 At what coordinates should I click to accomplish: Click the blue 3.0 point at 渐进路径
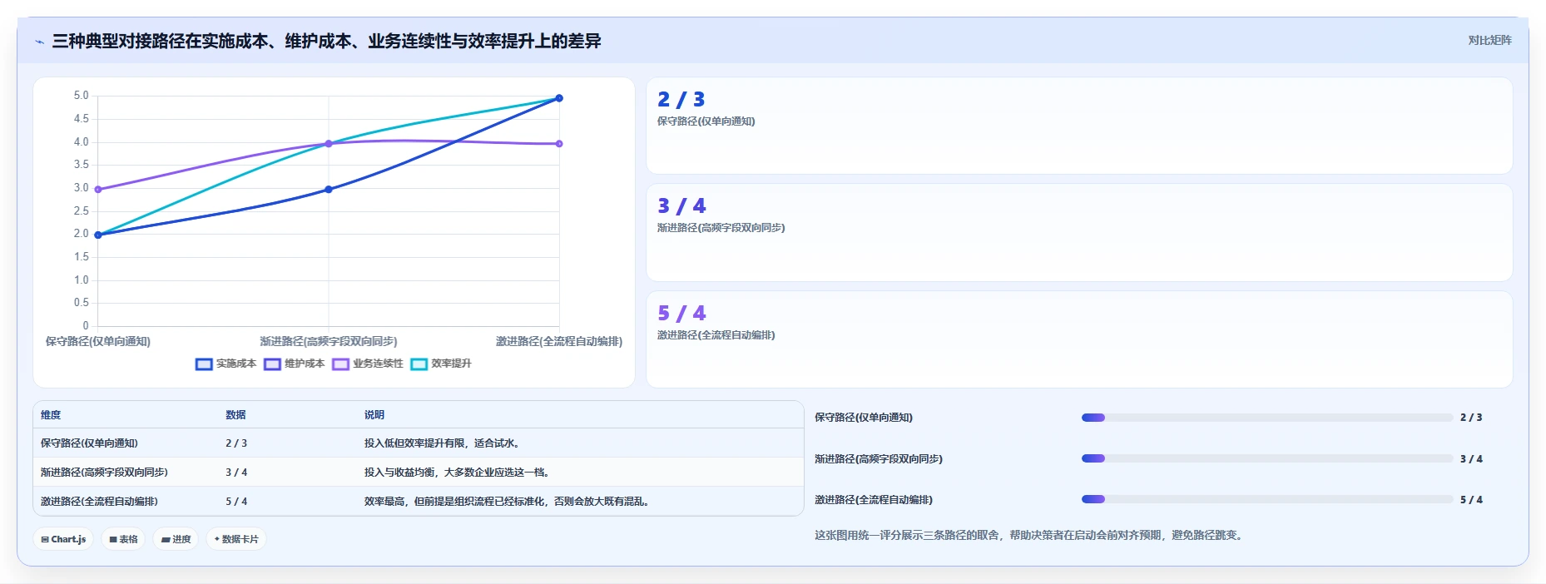click(329, 190)
